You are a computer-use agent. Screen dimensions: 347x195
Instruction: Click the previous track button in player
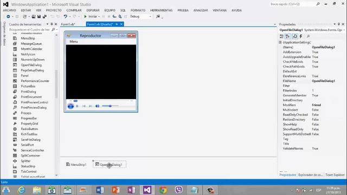[x=84, y=106]
